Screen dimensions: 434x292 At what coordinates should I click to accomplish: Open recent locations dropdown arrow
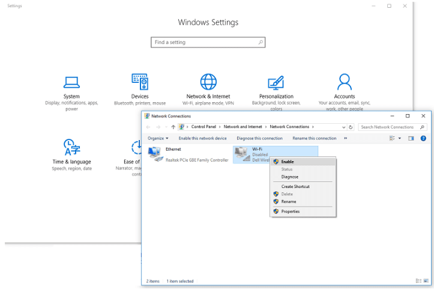pyautogui.click(x=166, y=127)
